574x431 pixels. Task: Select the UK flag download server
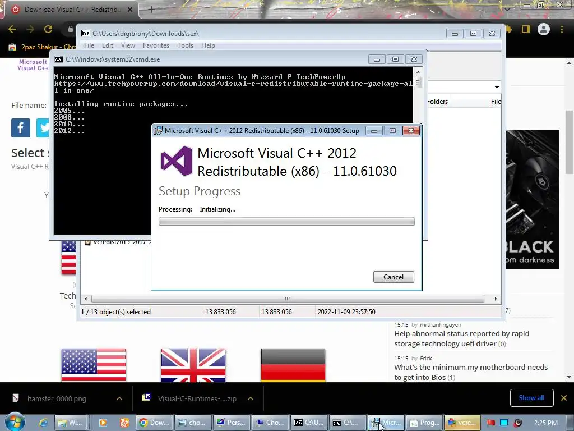(193, 365)
